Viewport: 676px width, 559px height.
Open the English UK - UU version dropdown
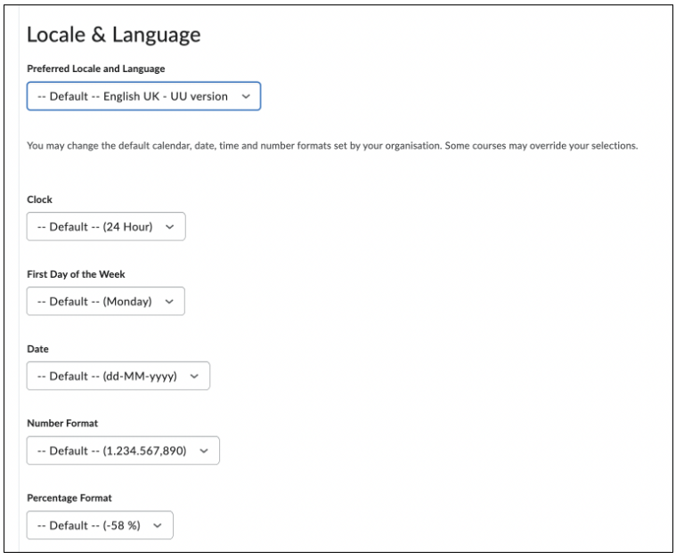[x=143, y=96]
